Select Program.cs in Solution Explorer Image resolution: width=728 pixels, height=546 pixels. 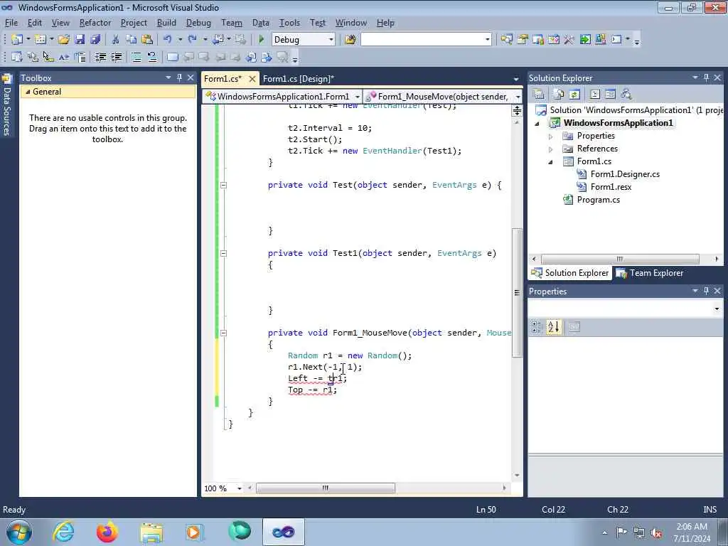[598, 200]
